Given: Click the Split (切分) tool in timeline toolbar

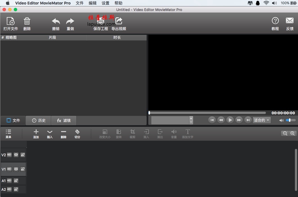Looking at the screenshot, I should click(x=77, y=132).
